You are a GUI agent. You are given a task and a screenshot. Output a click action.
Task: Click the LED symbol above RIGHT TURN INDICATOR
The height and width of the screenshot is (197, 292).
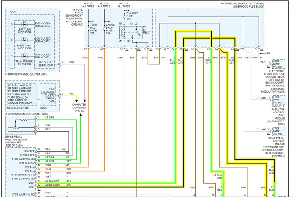(x=24, y=40)
